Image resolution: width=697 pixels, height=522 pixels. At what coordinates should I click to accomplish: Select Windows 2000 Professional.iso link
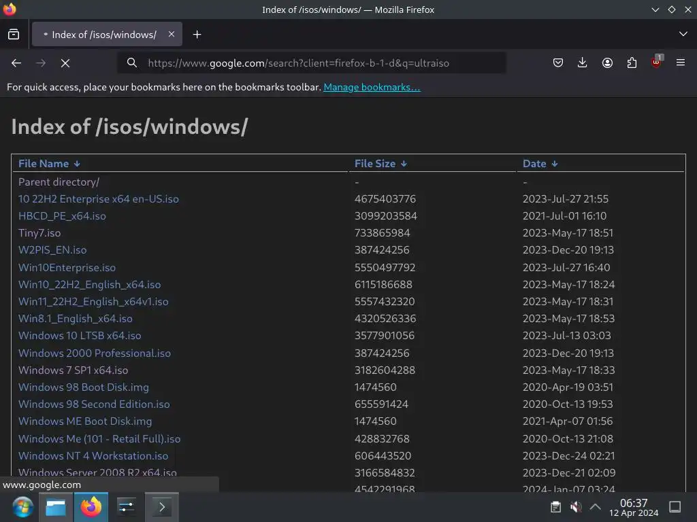(x=94, y=353)
